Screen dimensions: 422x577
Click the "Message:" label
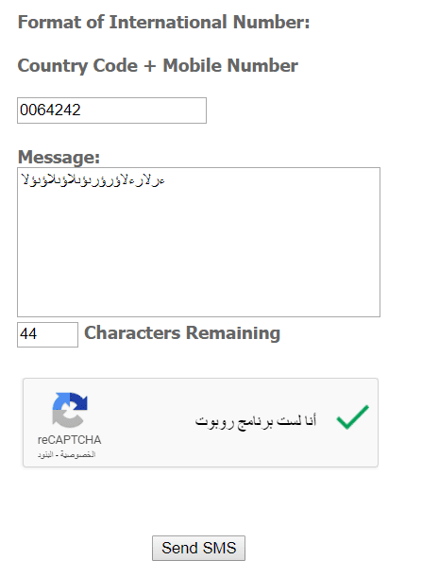pos(59,158)
